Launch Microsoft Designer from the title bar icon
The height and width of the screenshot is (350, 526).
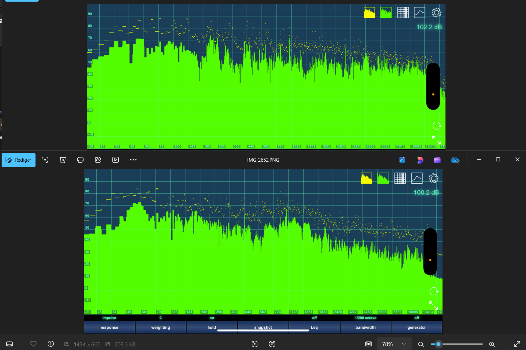click(x=420, y=160)
